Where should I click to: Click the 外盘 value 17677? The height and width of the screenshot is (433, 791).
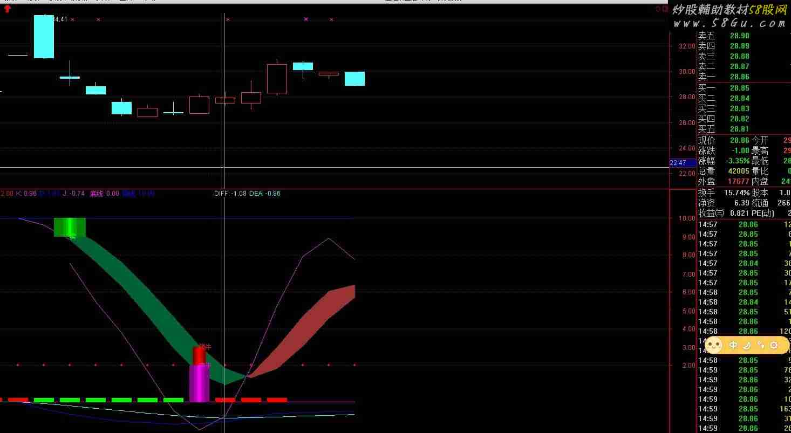point(739,182)
